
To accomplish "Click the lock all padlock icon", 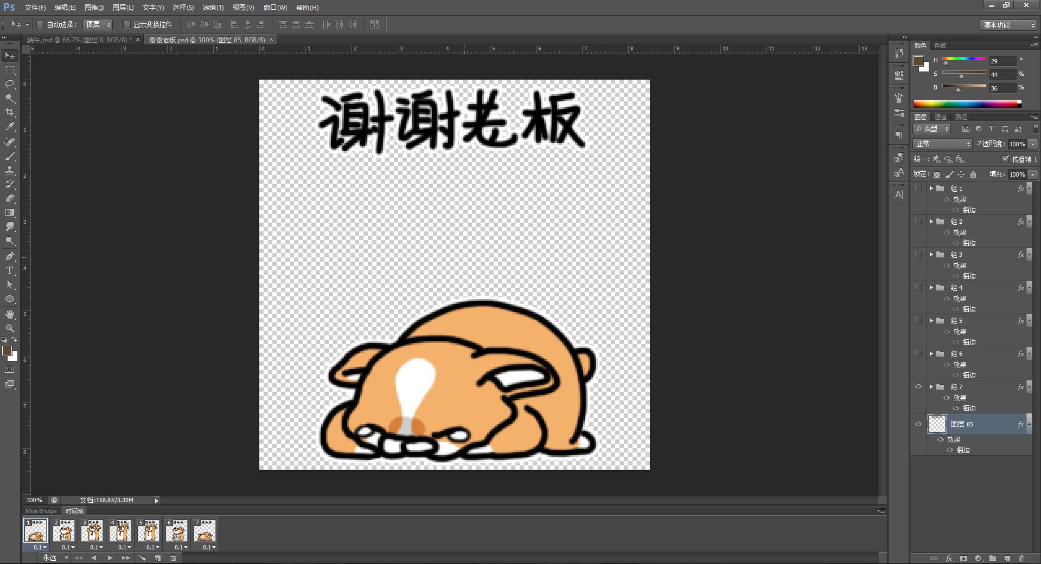I will (x=973, y=174).
